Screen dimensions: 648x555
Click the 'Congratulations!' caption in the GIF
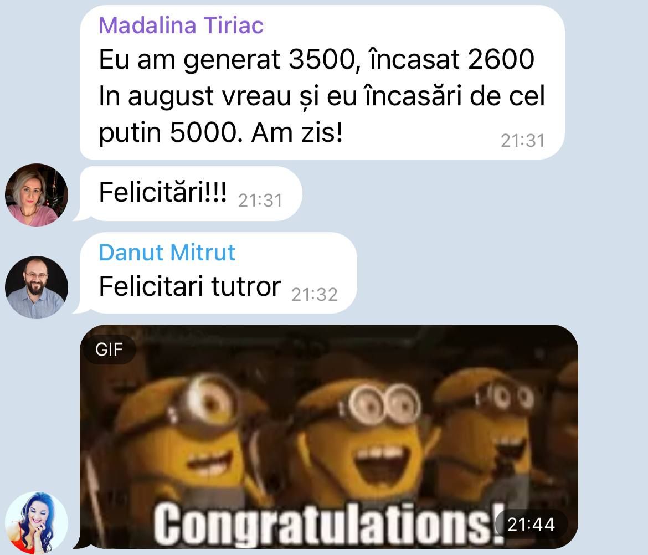coord(330,523)
